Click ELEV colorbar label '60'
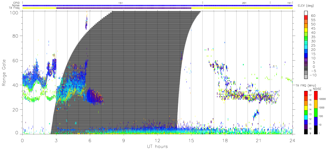 click(313, 16)
